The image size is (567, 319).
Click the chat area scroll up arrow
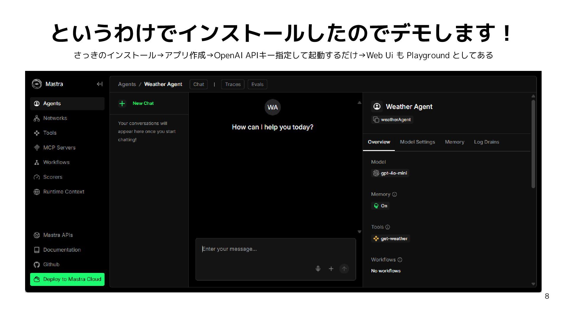click(x=359, y=103)
